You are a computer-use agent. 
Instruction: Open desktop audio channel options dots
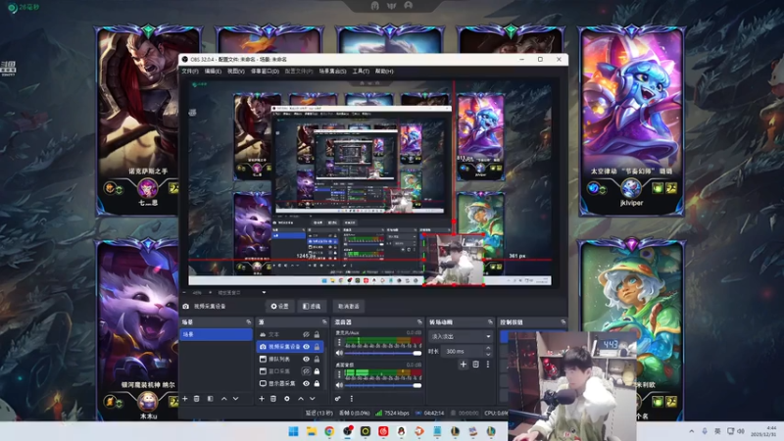pos(339,374)
